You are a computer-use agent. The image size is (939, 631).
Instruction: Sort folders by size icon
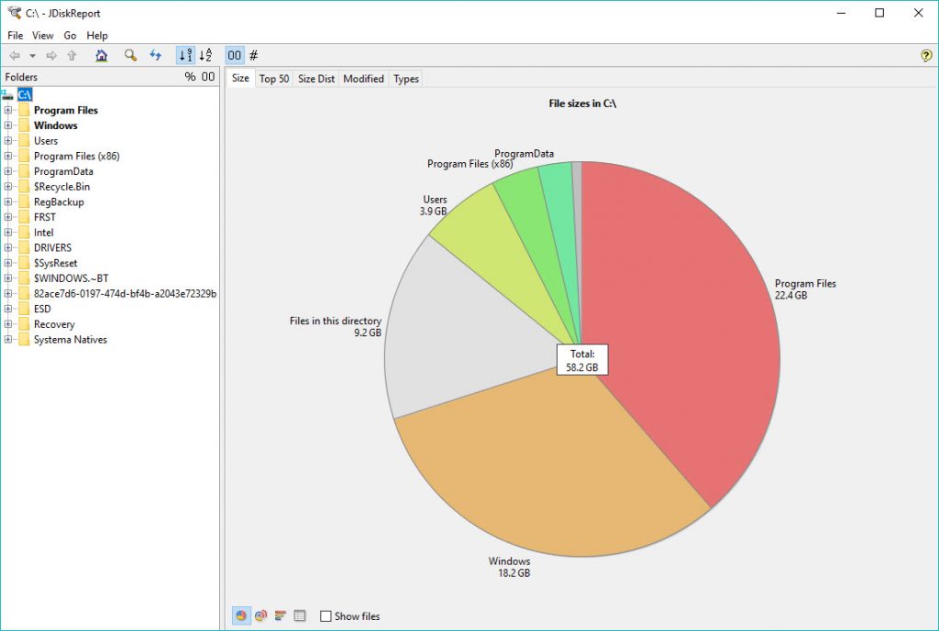[185, 56]
